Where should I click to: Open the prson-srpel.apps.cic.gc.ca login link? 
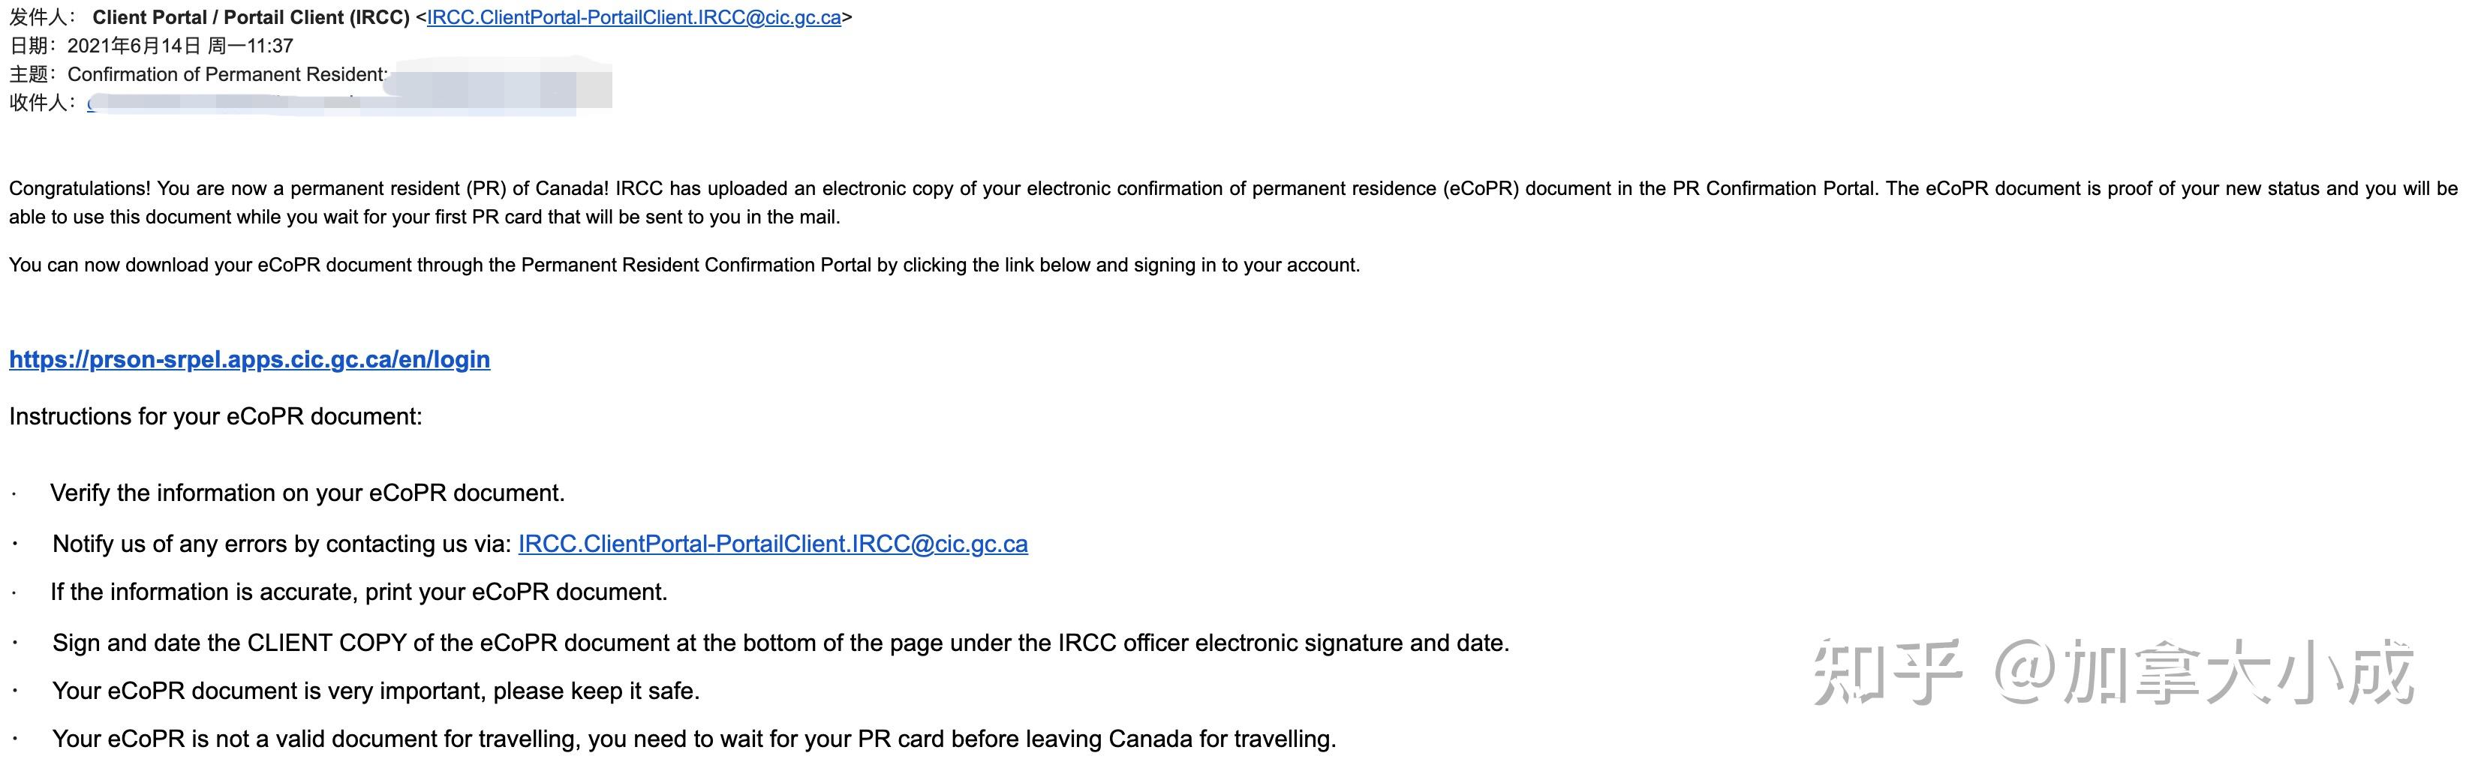point(249,359)
